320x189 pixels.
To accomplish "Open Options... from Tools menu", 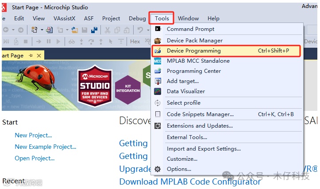I will tap(227, 169).
